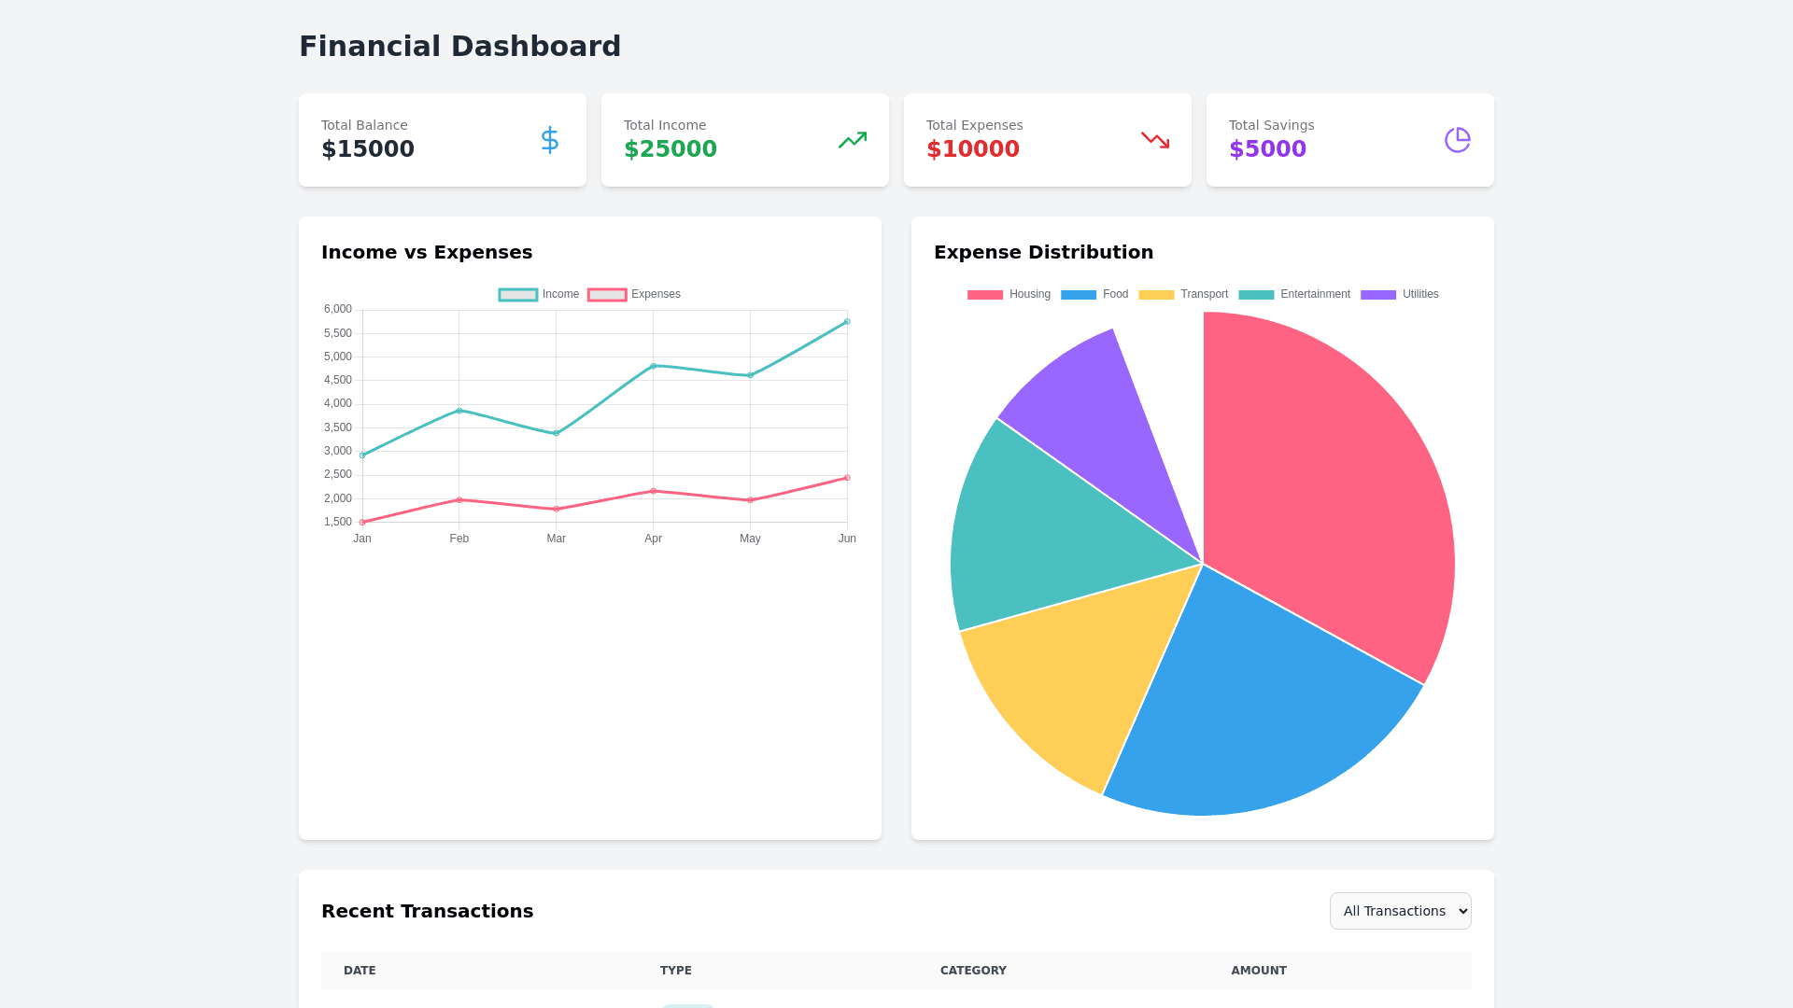Click the CATEGORY column header
The height and width of the screenshot is (1008, 1793).
973,971
